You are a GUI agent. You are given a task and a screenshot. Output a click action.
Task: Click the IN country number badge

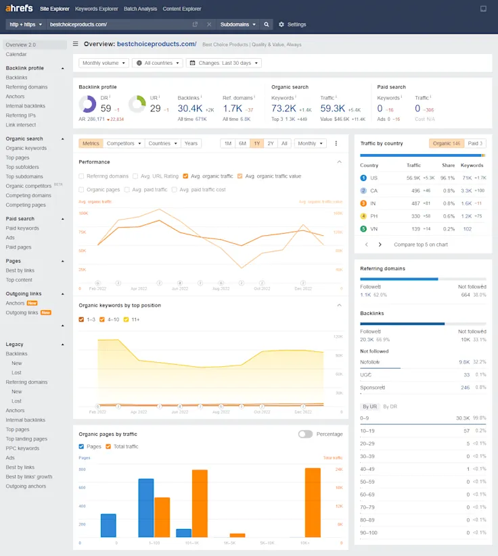[x=363, y=203]
